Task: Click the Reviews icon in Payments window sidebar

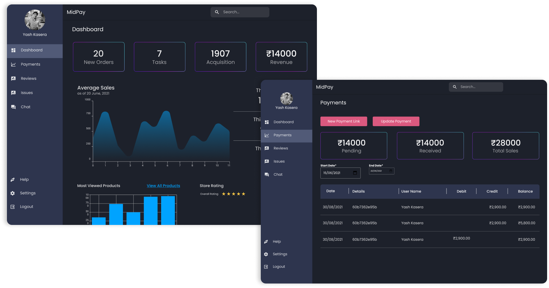Action: click(x=267, y=148)
